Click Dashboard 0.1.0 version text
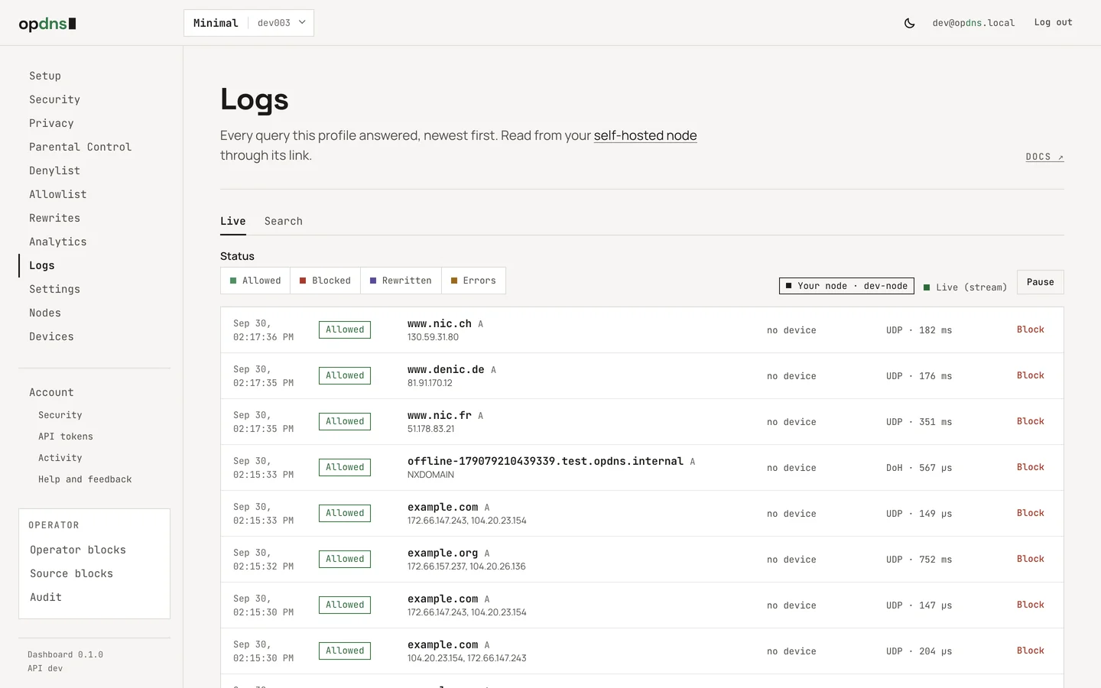The width and height of the screenshot is (1101, 688). [x=65, y=654]
